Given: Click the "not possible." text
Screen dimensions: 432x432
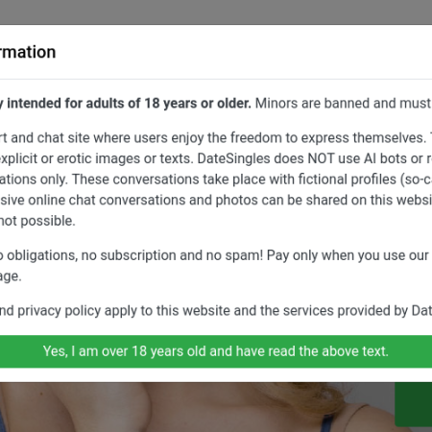Looking at the screenshot, I should coord(37,221).
